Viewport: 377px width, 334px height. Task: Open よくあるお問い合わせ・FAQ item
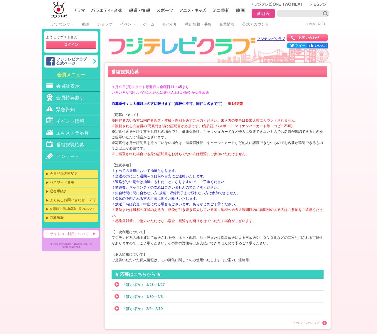click(71, 200)
